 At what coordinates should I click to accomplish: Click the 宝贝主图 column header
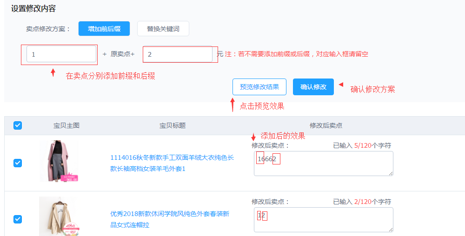coord(66,125)
